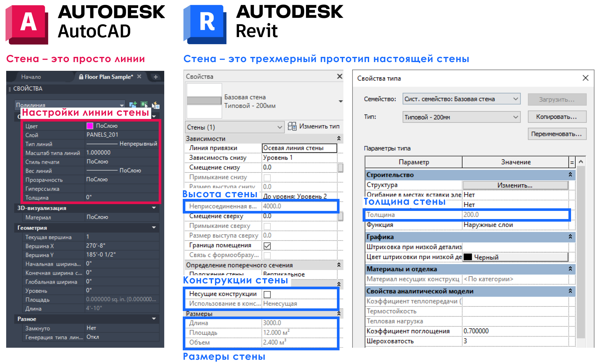This screenshot has width=600, height=363.
Task: Collapse the Материалы и отделка group
Action: click(570, 269)
